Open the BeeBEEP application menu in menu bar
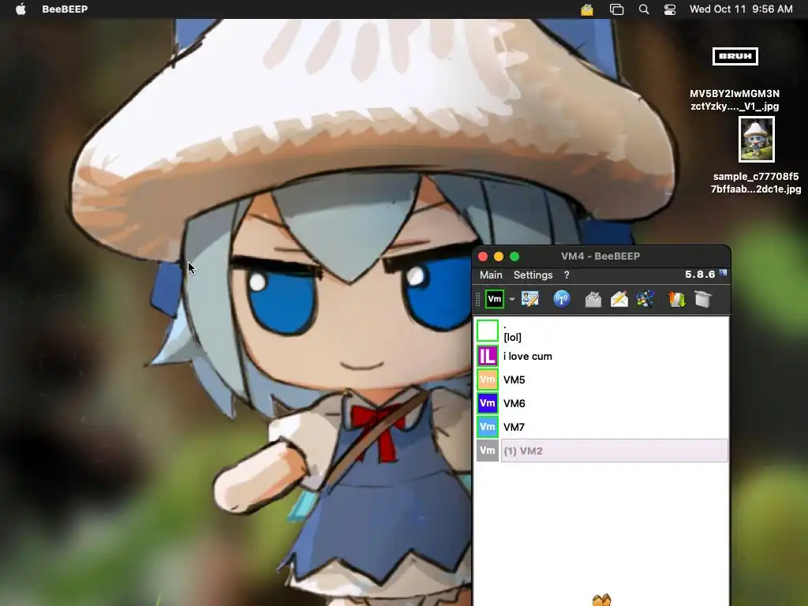808x606 pixels. (65, 9)
